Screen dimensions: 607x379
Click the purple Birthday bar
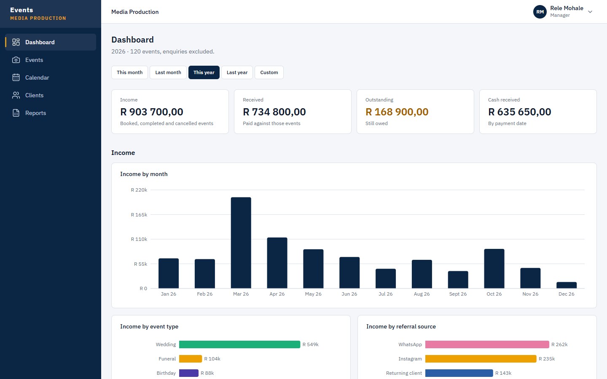pos(189,373)
